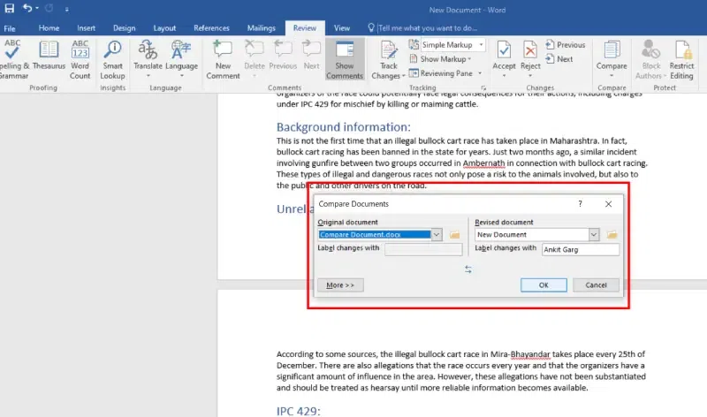Screen dimensions: 707x417
Task: Swap the original and revised documents
Action: (x=468, y=269)
